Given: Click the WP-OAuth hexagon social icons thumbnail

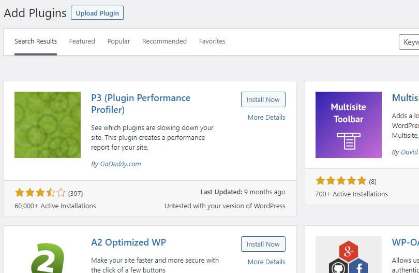Looking at the screenshot, I should [x=349, y=255].
